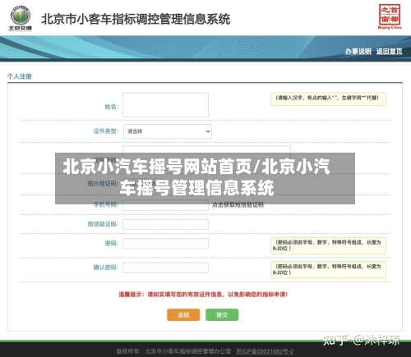This screenshot has height=357, width=411.
Task: Open the 证件类型 dropdown
Action: pos(168,131)
